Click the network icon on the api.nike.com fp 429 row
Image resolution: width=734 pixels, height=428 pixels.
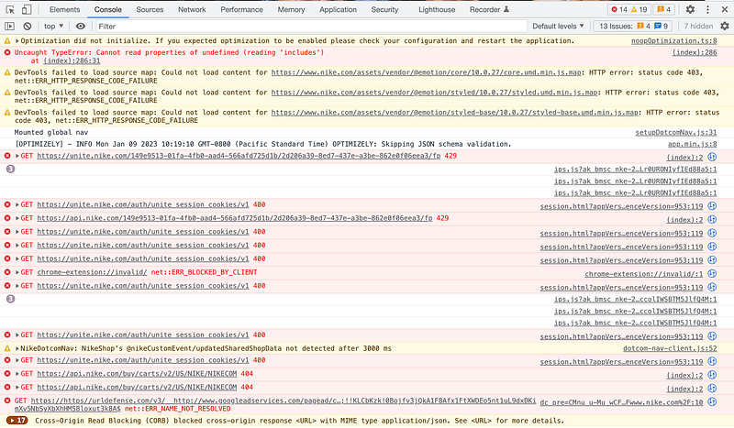[712, 219]
